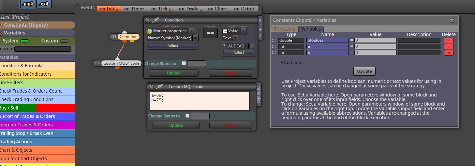The width and height of the screenshot is (475, 166).
Task: Switch to the on Init events tab
Action: pos(109,9)
